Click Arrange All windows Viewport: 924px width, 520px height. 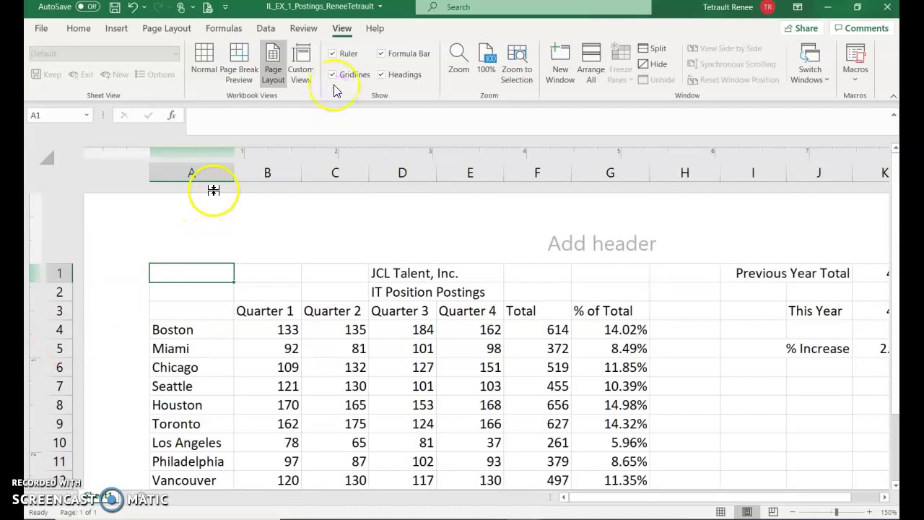coord(590,64)
